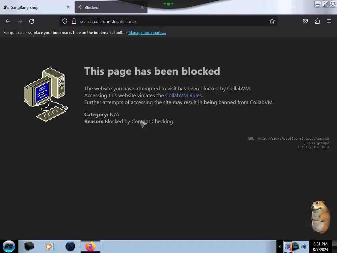Click the tray icon next to the clock
The image size is (337, 253).
pyautogui.click(x=304, y=246)
